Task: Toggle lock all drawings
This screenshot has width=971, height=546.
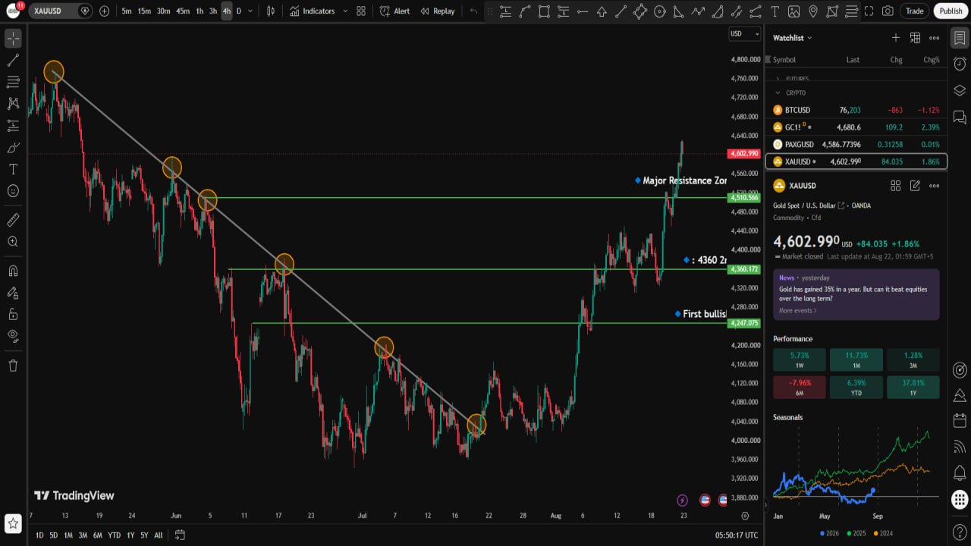Action: tap(13, 314)
